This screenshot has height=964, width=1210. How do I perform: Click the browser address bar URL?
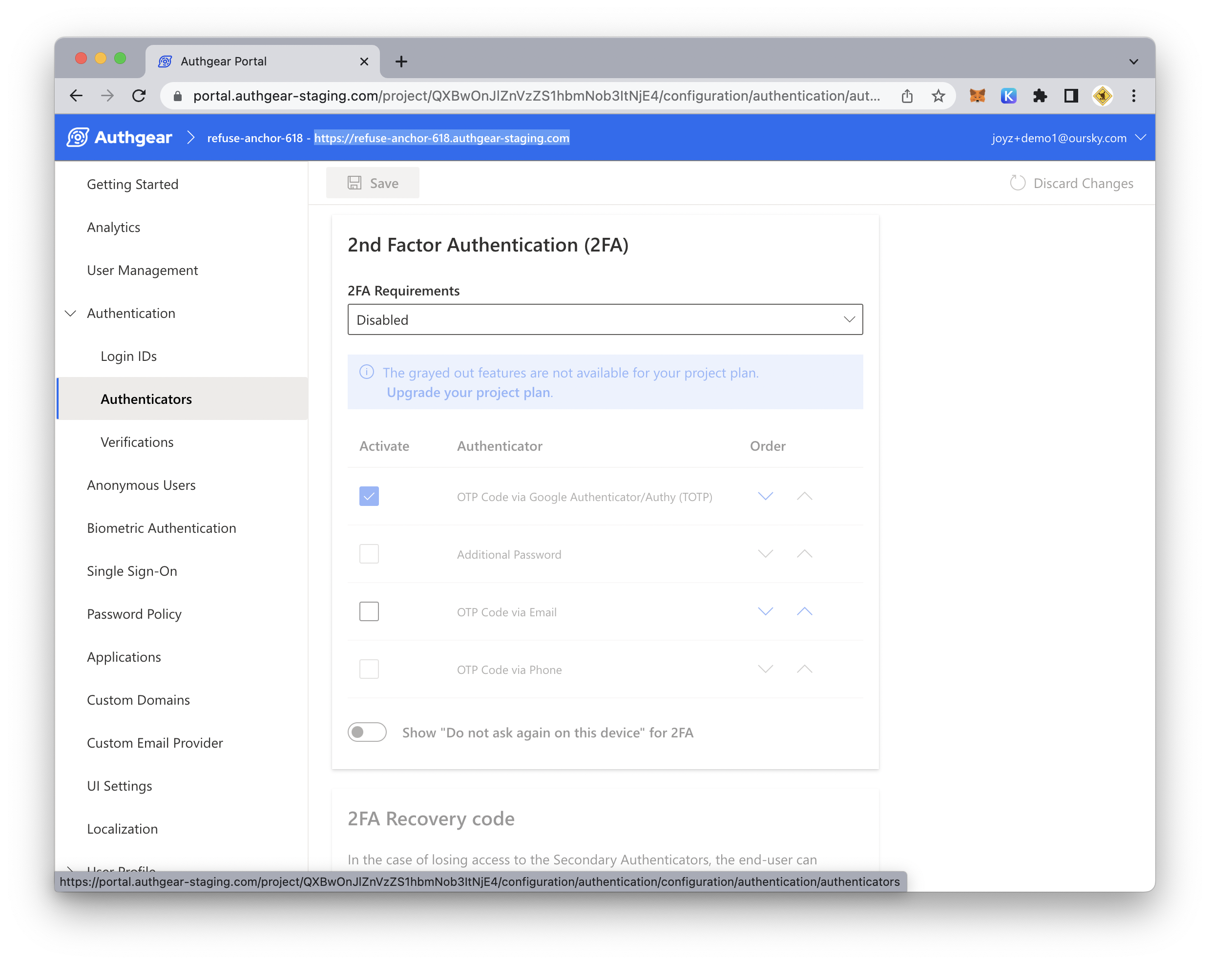(x=536, y=96)
